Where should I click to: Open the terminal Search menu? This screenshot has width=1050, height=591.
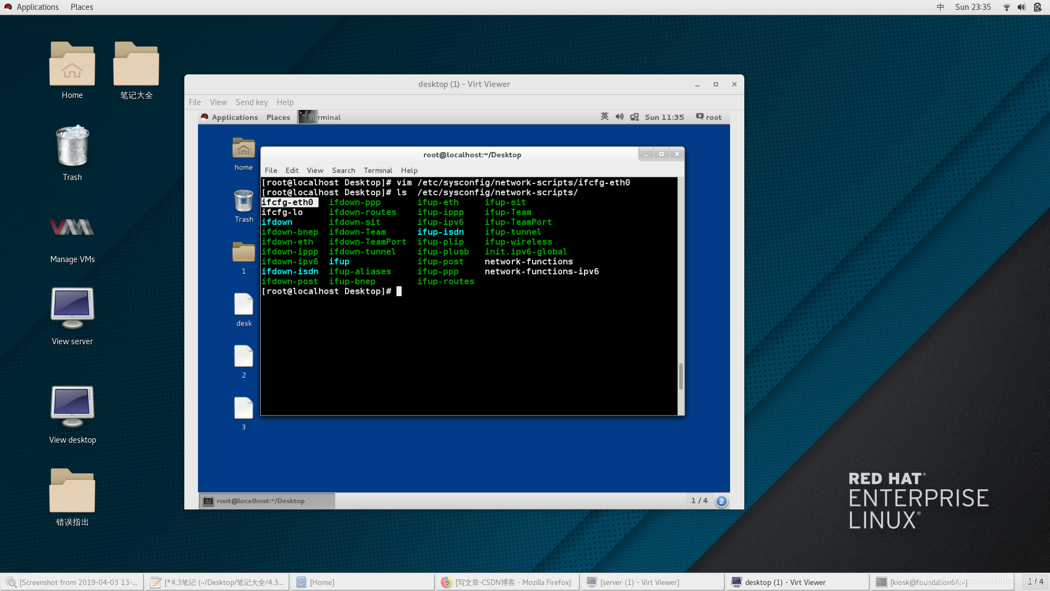343,170
